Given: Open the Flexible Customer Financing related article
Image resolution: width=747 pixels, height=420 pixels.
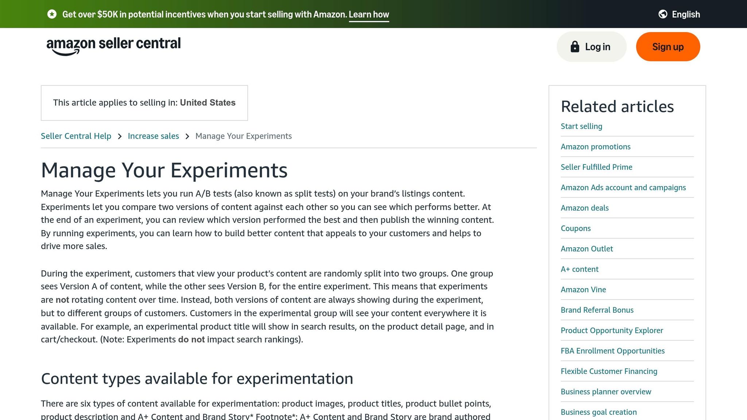Looking at the screenshot, I should [x=609, y=371].
